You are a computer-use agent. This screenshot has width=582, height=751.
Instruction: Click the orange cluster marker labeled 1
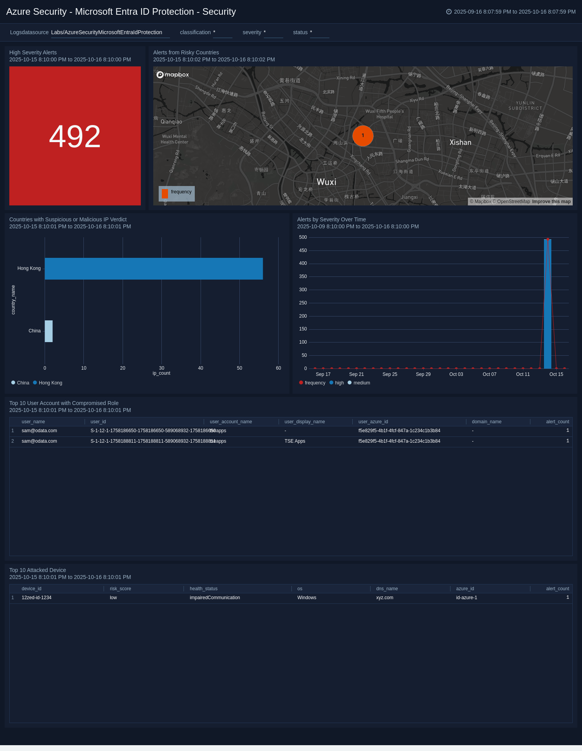[363, 136]
